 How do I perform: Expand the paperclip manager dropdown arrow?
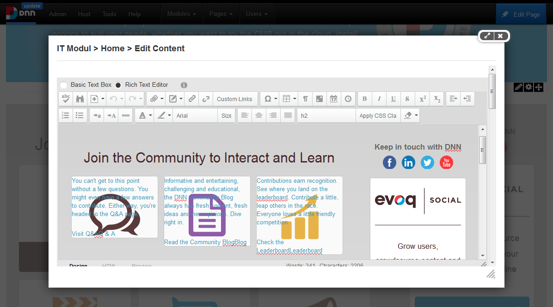click(162, 99)
